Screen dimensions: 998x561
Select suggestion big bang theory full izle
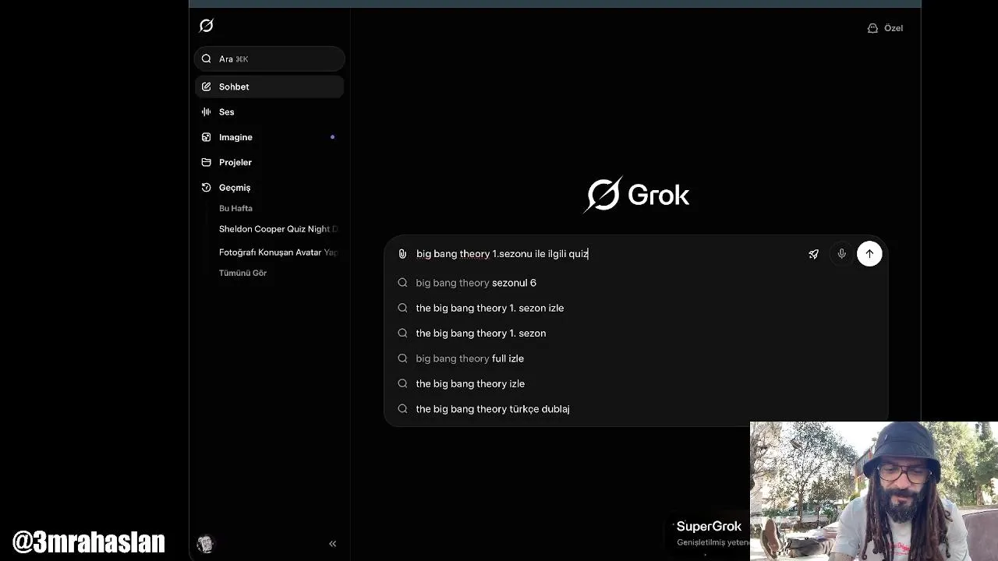636,358
